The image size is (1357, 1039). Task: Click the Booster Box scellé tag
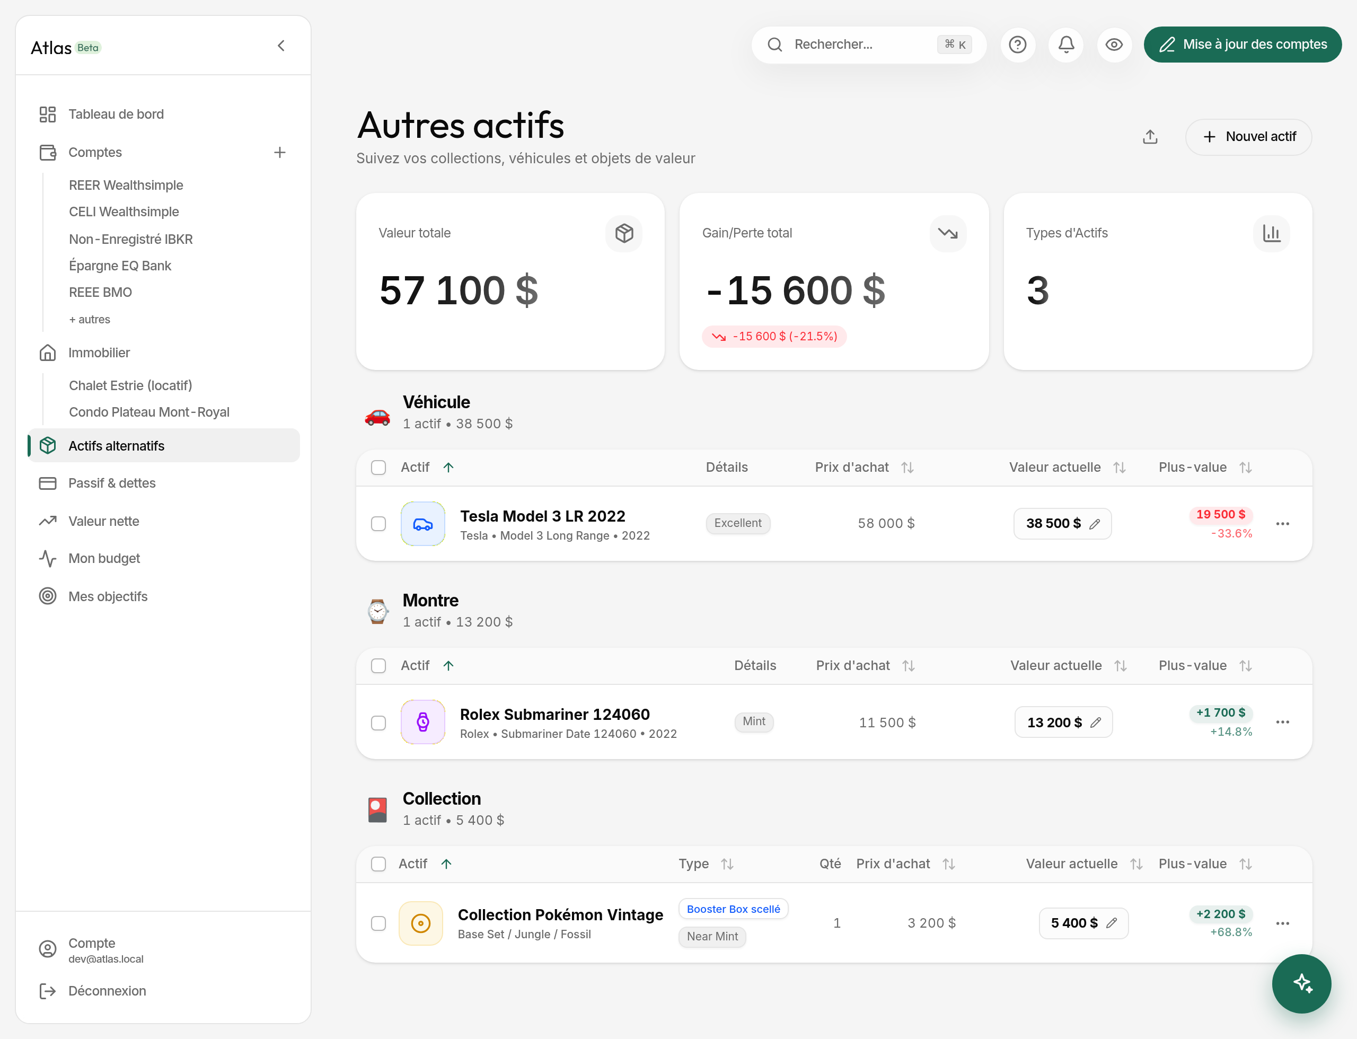coord(733,909)
